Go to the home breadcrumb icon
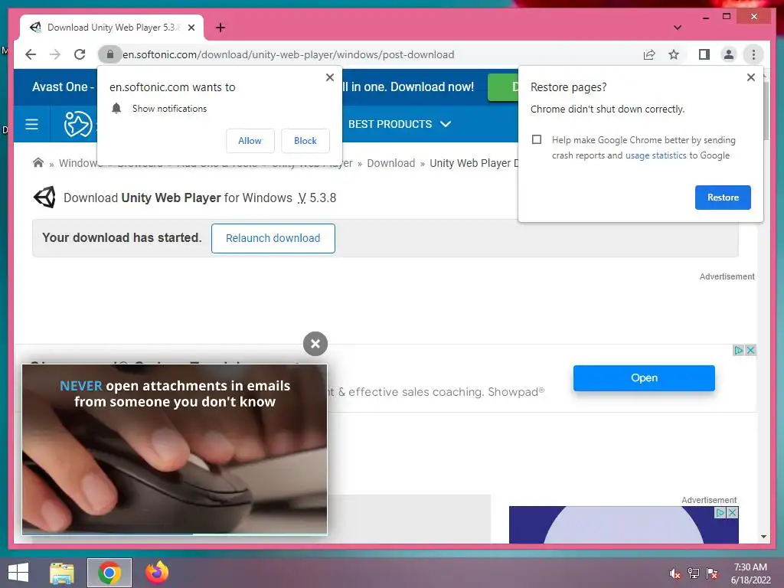This screenshot has width=784, height=588. [x=38, y=163]
